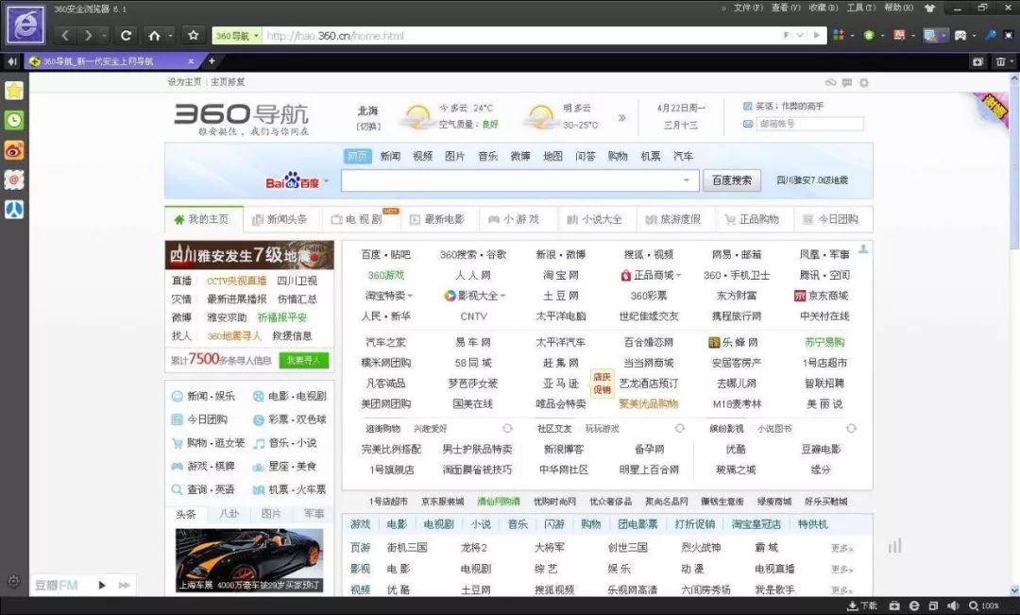Open the blue Renren icon in sidebar
Image resolution: width=1020 pixels, height=615 pixels.
click(14, 209)
